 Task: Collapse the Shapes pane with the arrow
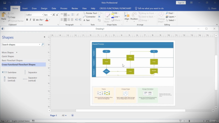tap(44, 37)
